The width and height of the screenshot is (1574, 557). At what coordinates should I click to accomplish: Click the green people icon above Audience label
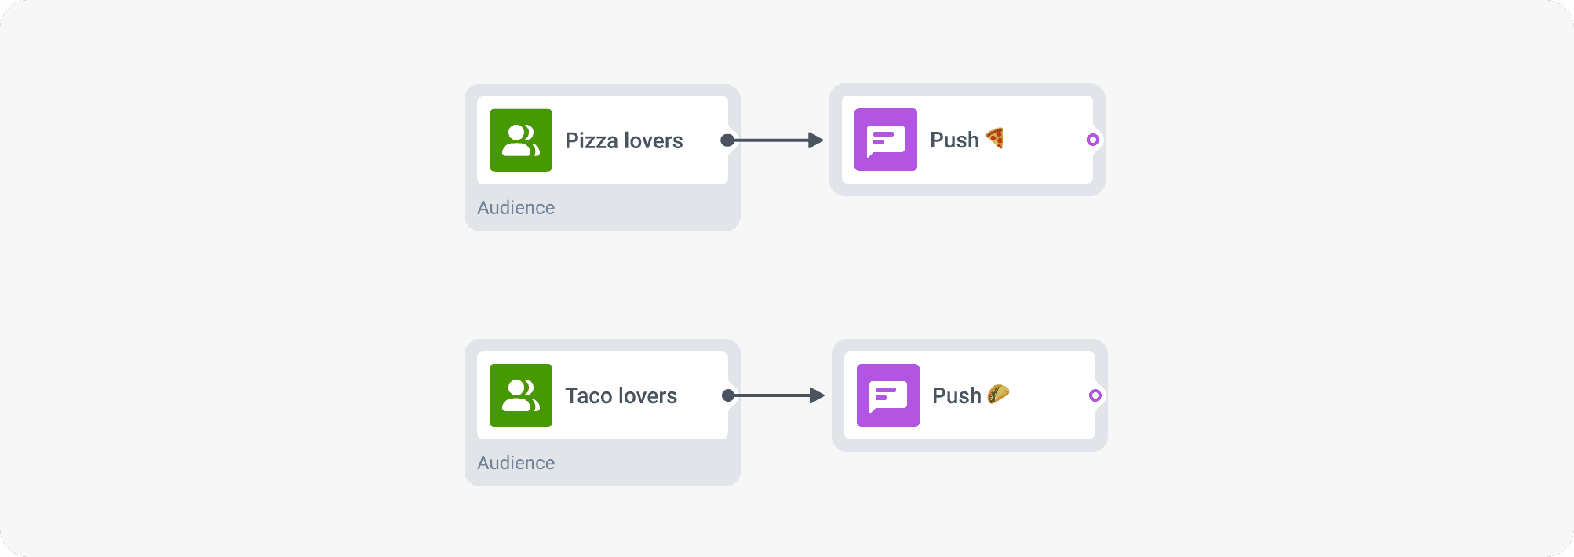point(520,141)
